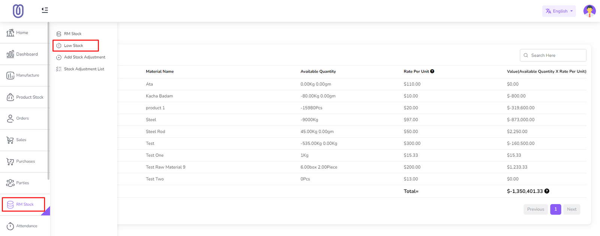Open Stock Adjustment List
The width and height of the screenshot is (600, 236).
[84, 69]
